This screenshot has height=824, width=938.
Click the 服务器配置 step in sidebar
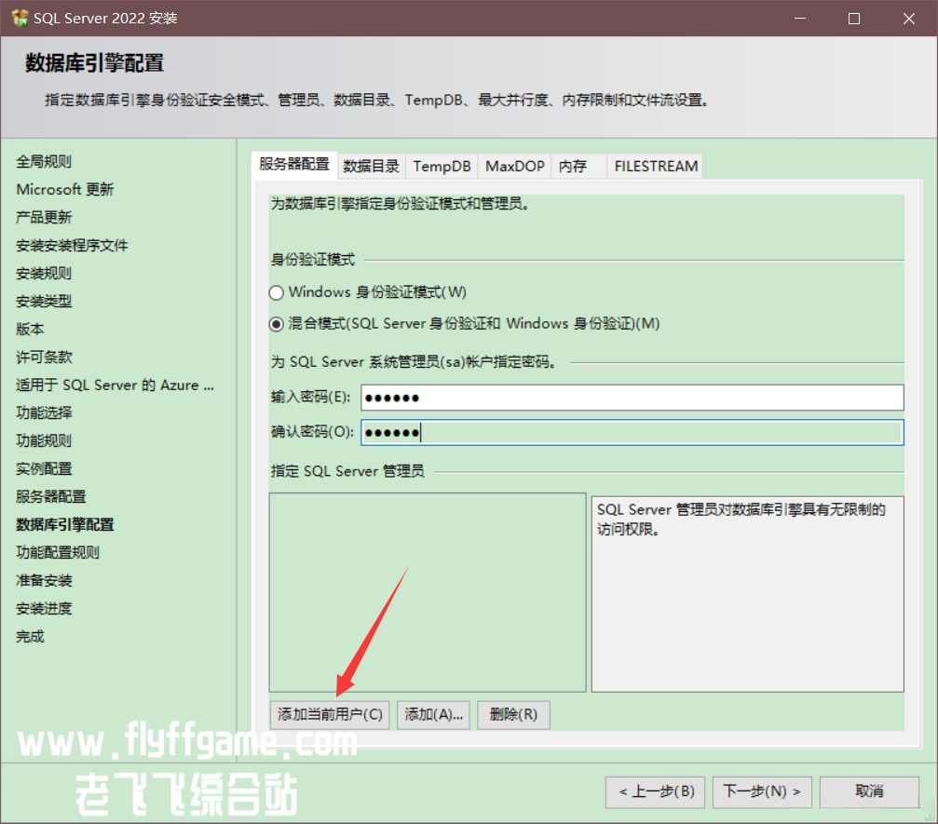pyautogui.click(x=51, y=497)
